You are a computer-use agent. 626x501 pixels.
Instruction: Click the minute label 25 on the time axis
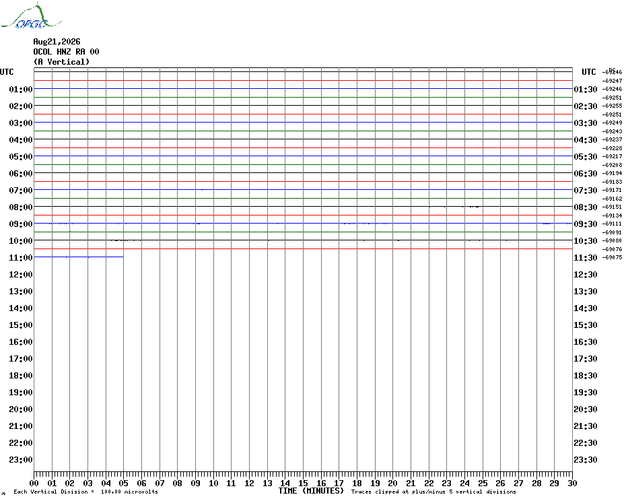483,483
